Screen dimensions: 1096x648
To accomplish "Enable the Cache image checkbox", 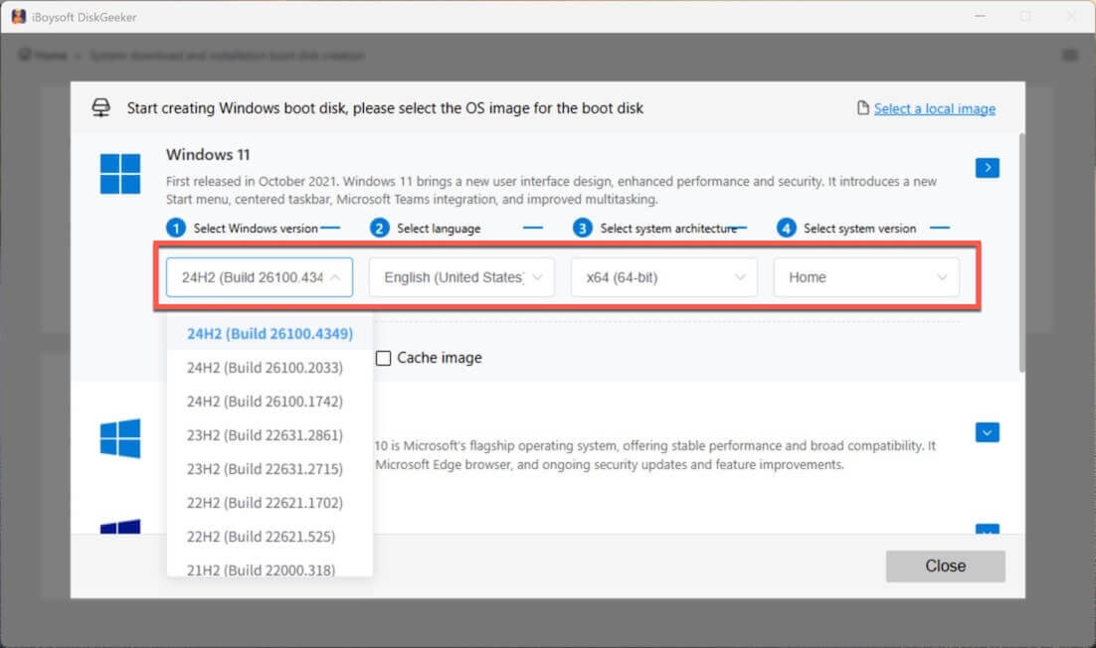I will point(383,358).
